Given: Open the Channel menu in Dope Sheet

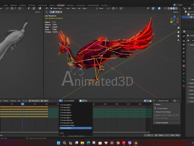Looking at the screenshot, I should pos(13,101).
